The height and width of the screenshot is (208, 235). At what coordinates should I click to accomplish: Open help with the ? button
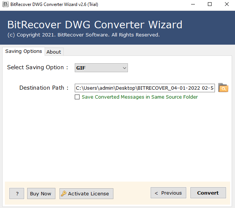pos(17,193)
